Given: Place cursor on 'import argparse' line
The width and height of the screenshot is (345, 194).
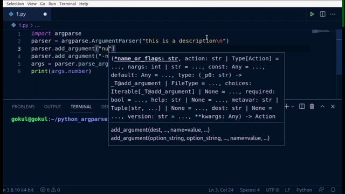Looking at the screenshot, I should pyautogui.click(x=56, y=33).
